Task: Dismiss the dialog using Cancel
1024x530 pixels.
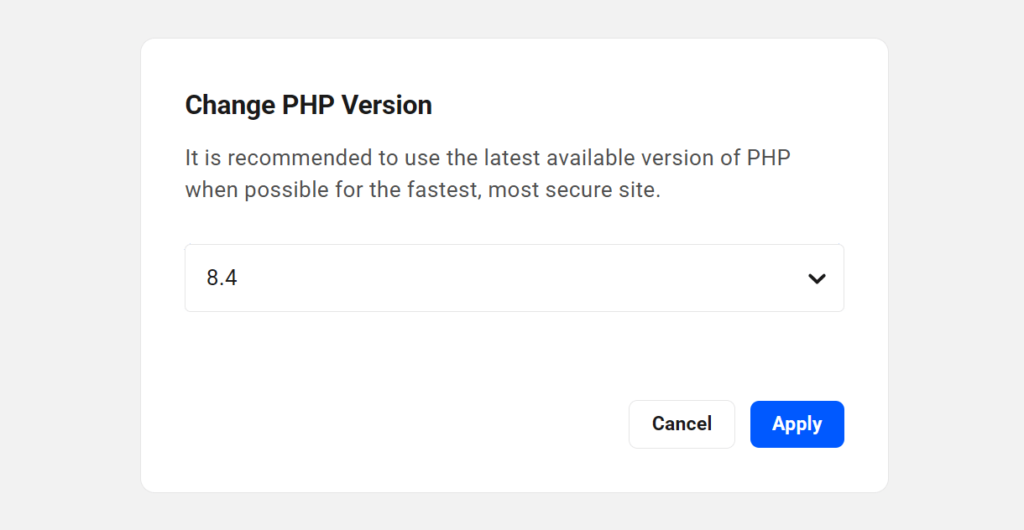Action: [x=682, y=424]
